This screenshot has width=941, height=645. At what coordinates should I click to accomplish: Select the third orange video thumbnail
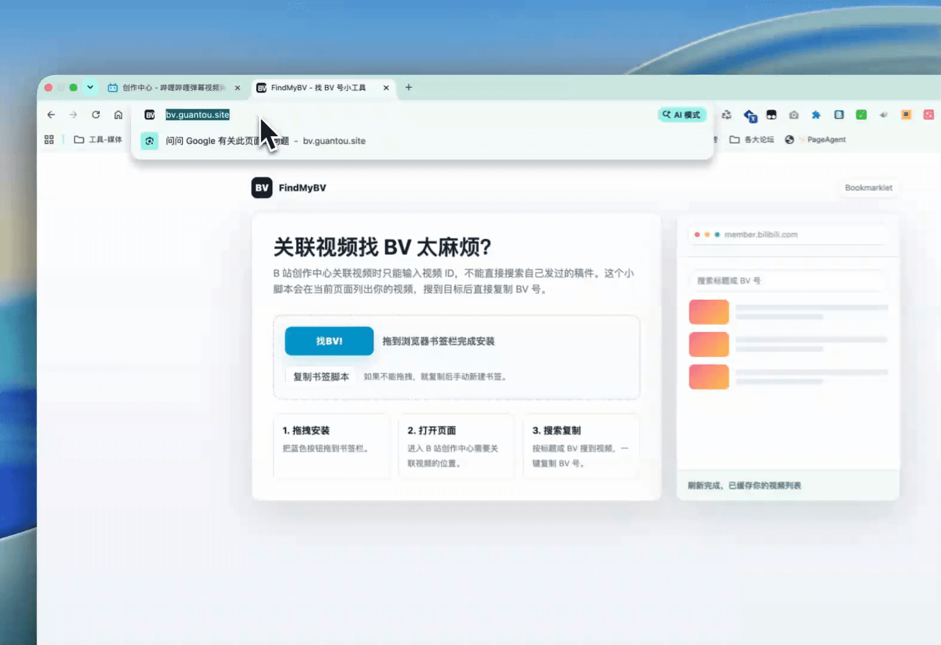click(x=709, y=377)
